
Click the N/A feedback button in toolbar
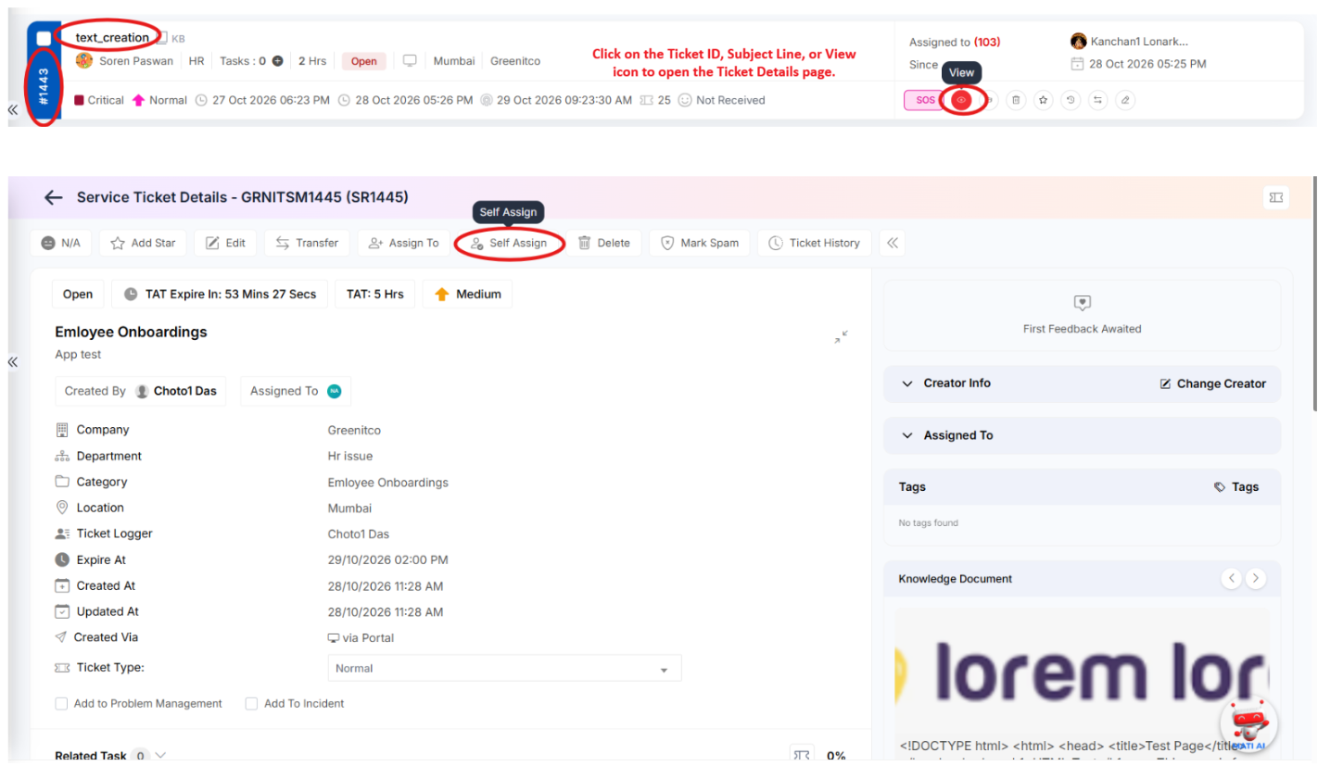click(61, 243)
